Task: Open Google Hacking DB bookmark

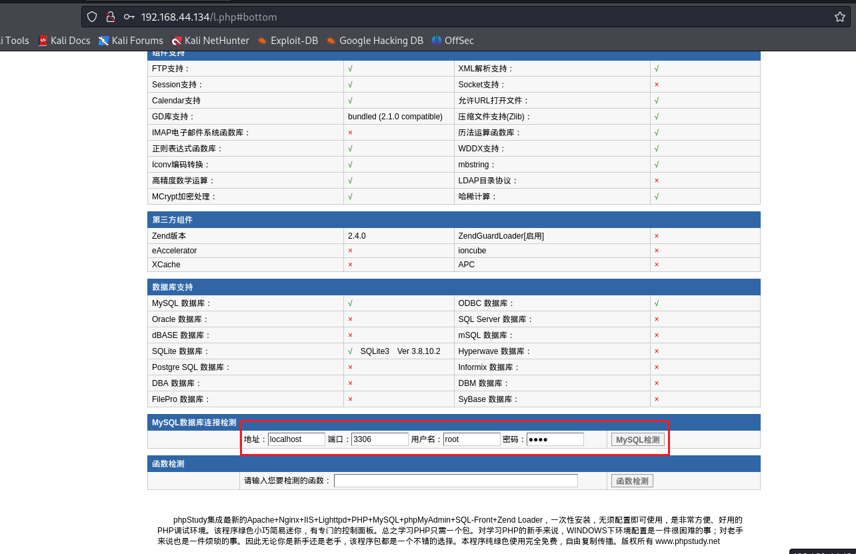Action: (375, 41)
